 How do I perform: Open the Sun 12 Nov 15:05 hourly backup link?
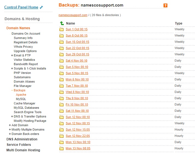tap(78, 129)
